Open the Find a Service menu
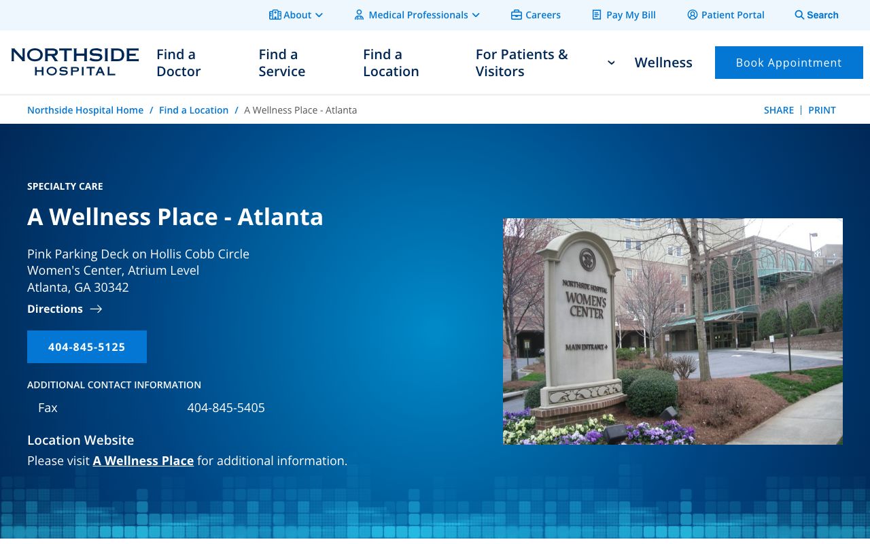The height and width of the screenshot is (544, 870). [x=281, y=63]
